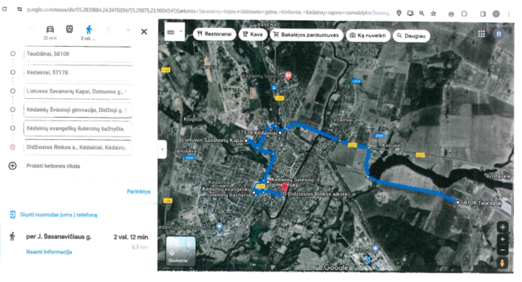
Task: Bookmark this page with the star icon
Action: coord(433,13)
